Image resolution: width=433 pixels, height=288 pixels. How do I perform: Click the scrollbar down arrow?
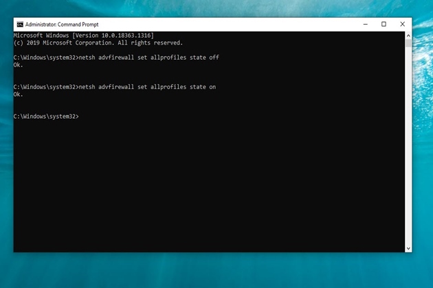pos(408,249)
